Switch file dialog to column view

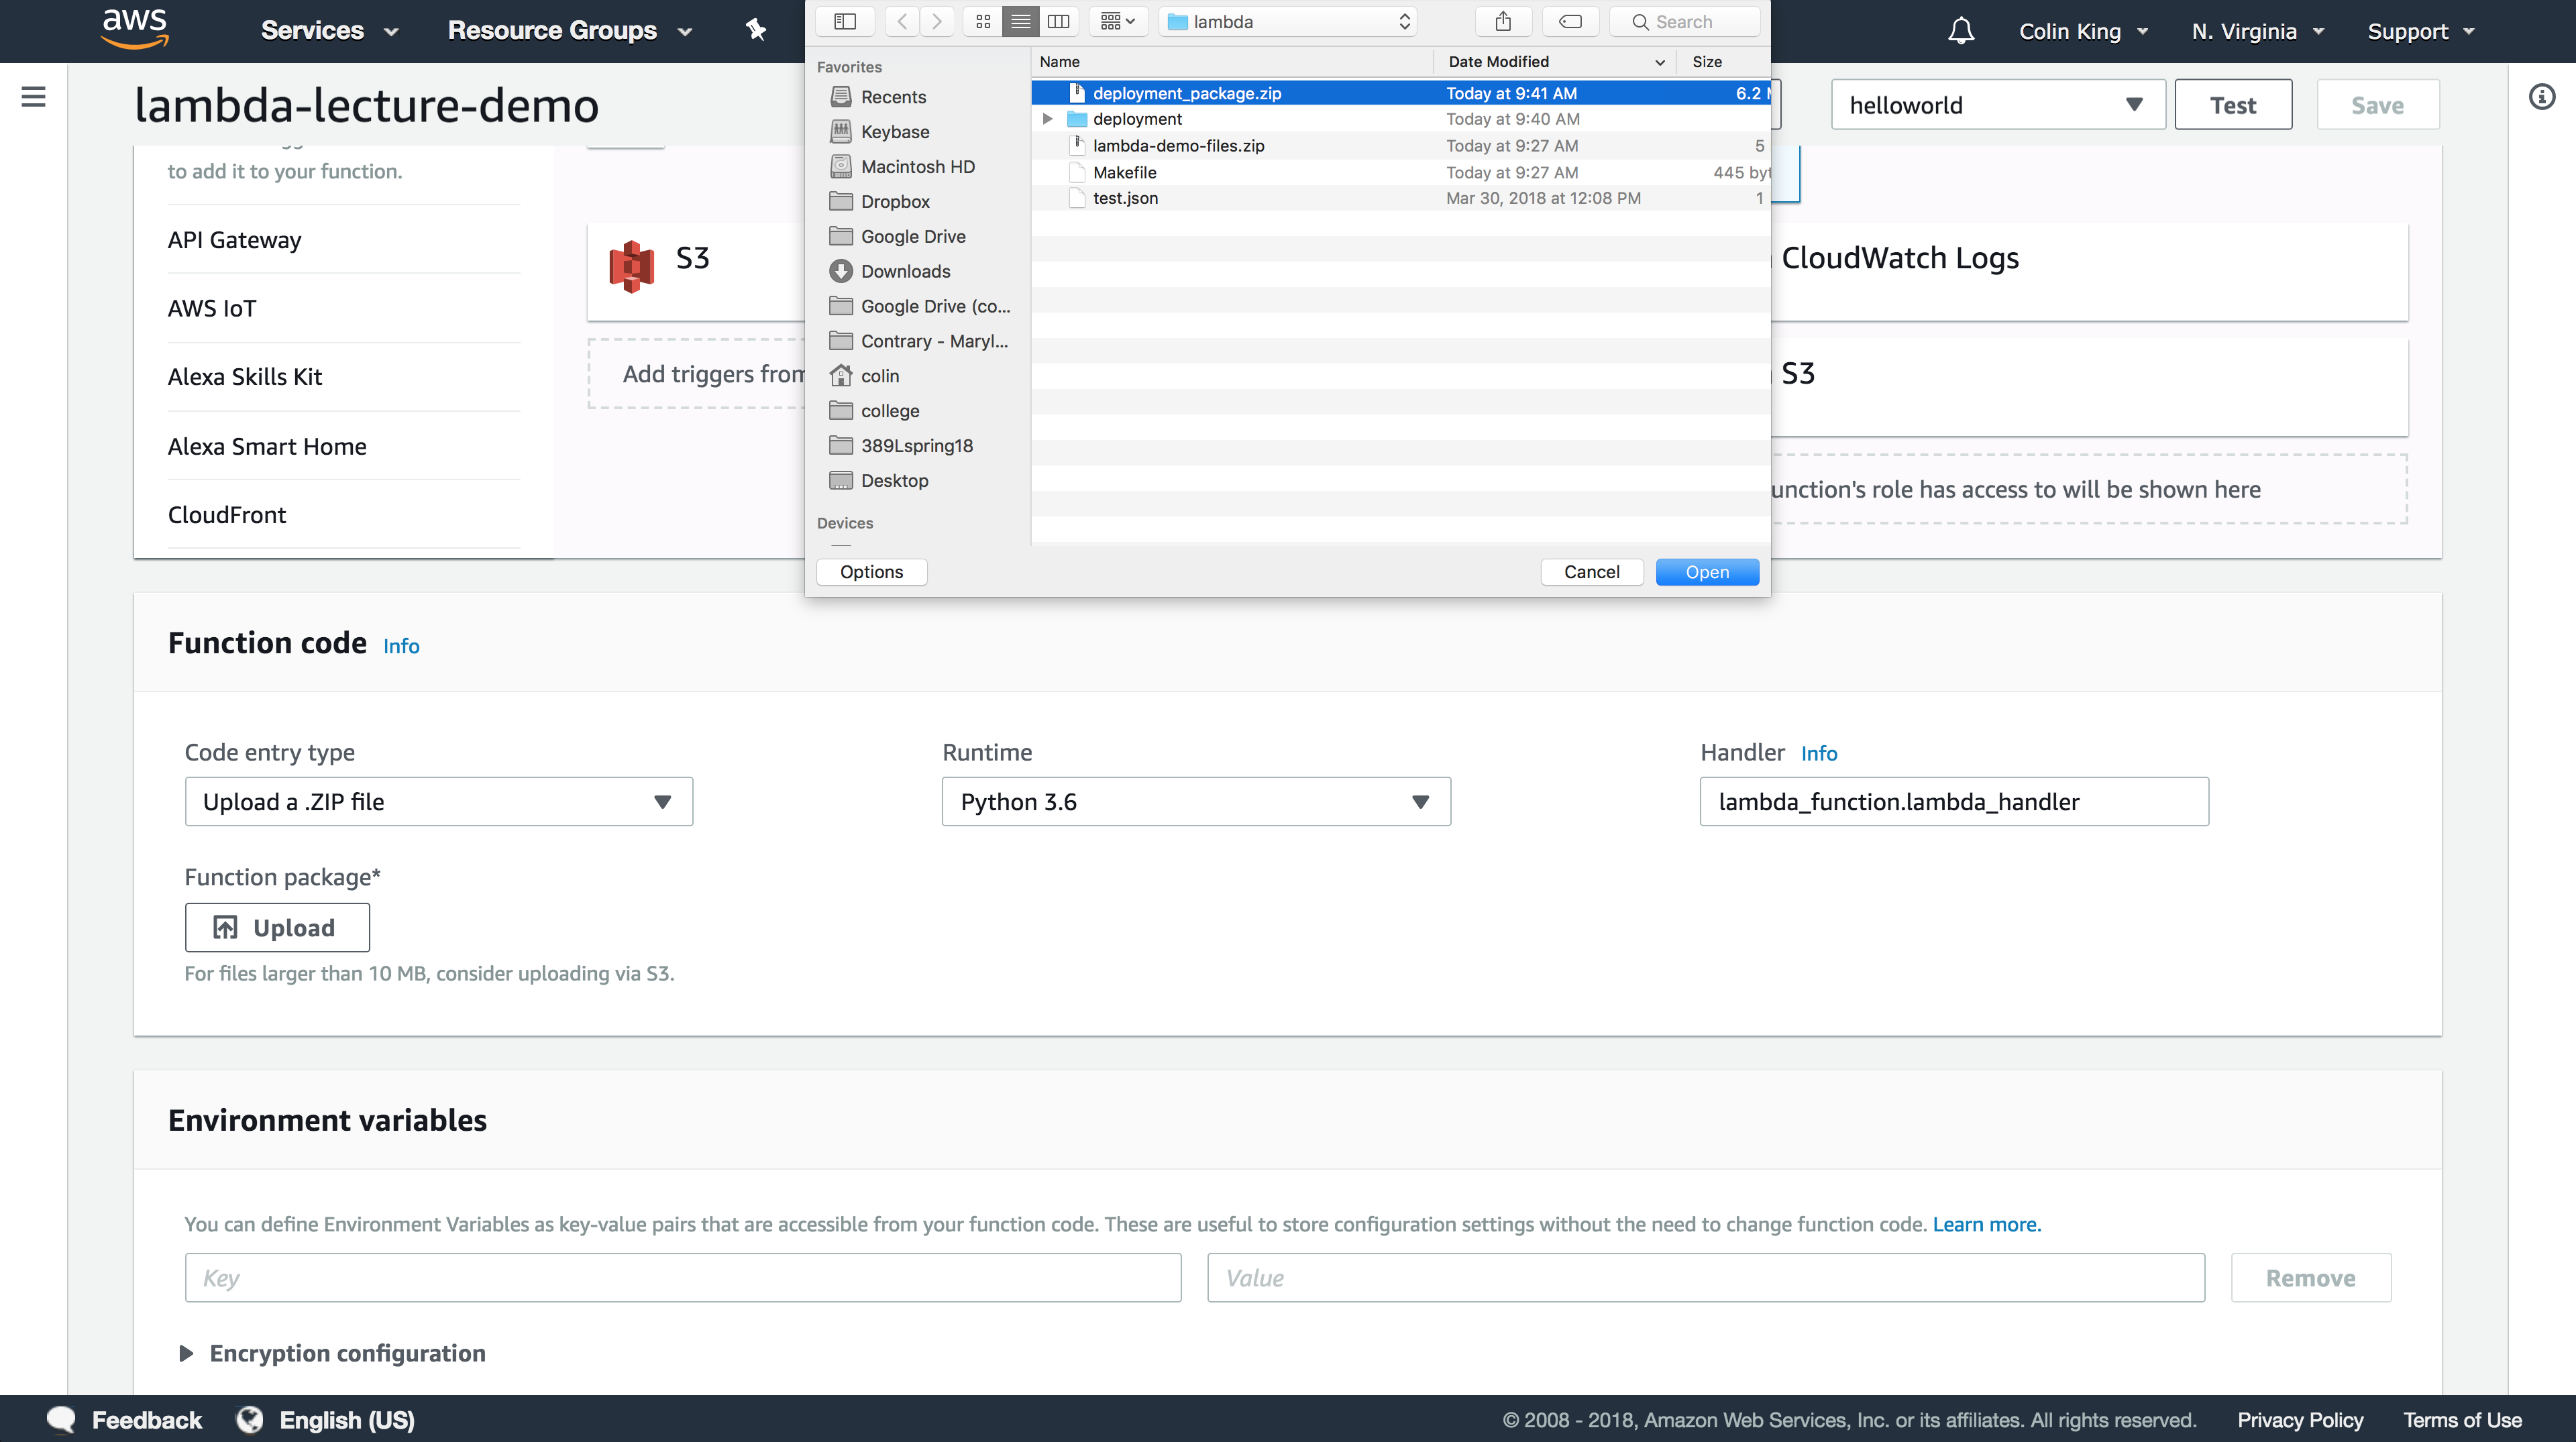1058,22
